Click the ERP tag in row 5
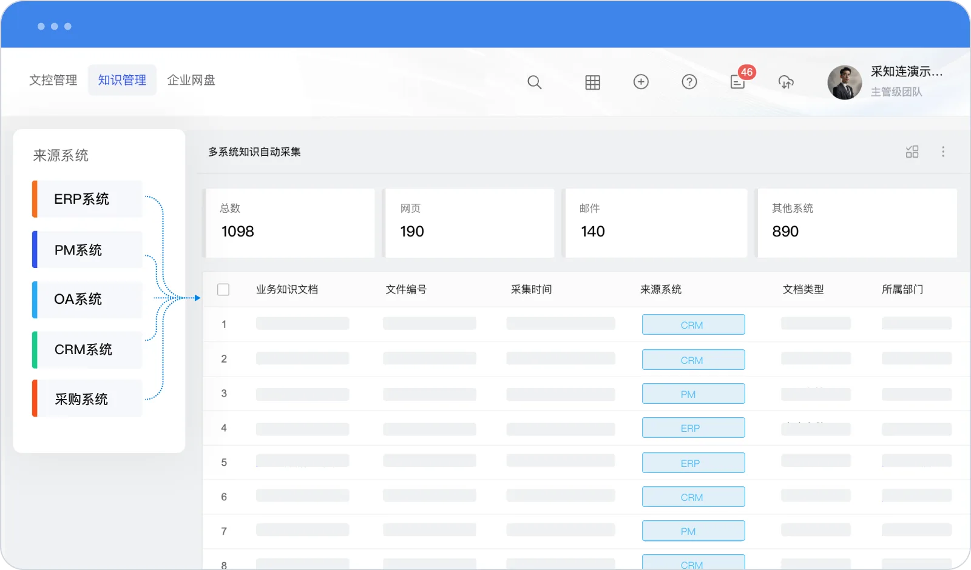The width and height of the screenshot is (971, 570). click(693, 463)
